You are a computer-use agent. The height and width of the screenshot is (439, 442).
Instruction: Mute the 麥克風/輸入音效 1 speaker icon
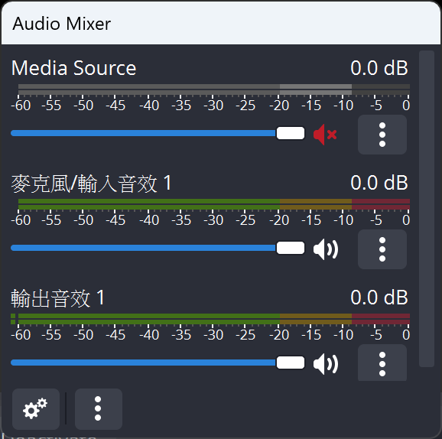click(326, 249)
